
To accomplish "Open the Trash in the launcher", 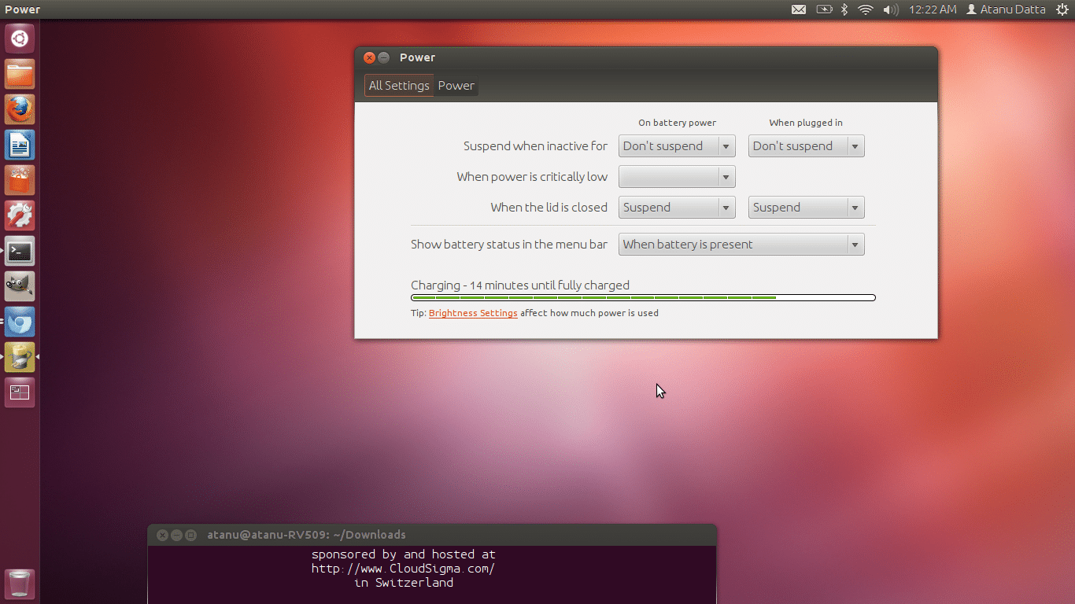I will [x=20, y=584].
